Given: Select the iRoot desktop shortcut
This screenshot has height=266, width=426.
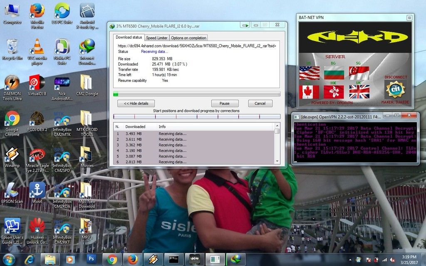Looking at the screenshot, I should pyautogui.click(x=37, y=190).
